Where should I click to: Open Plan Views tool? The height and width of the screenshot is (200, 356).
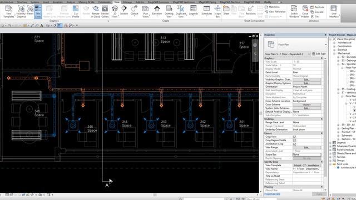coord(145,12)
